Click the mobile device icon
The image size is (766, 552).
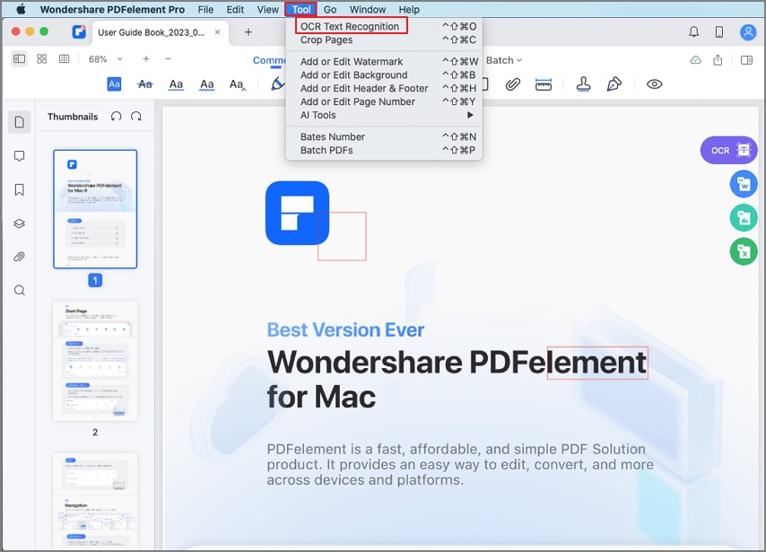point(719,31)
